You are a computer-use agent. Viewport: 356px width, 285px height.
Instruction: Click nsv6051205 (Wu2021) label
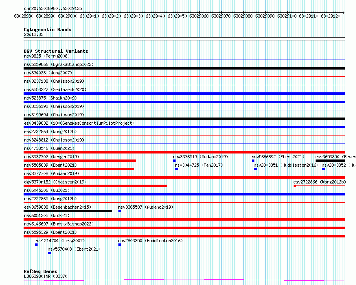[47, 215]
